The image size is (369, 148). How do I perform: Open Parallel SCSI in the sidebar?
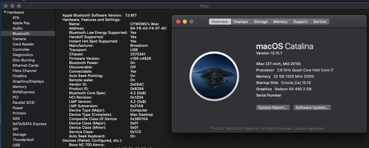tap(24, 103)
